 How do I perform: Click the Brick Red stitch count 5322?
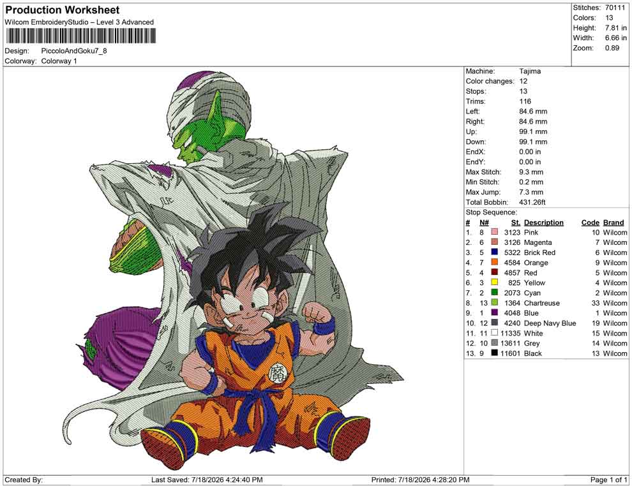tap(512, 253)
